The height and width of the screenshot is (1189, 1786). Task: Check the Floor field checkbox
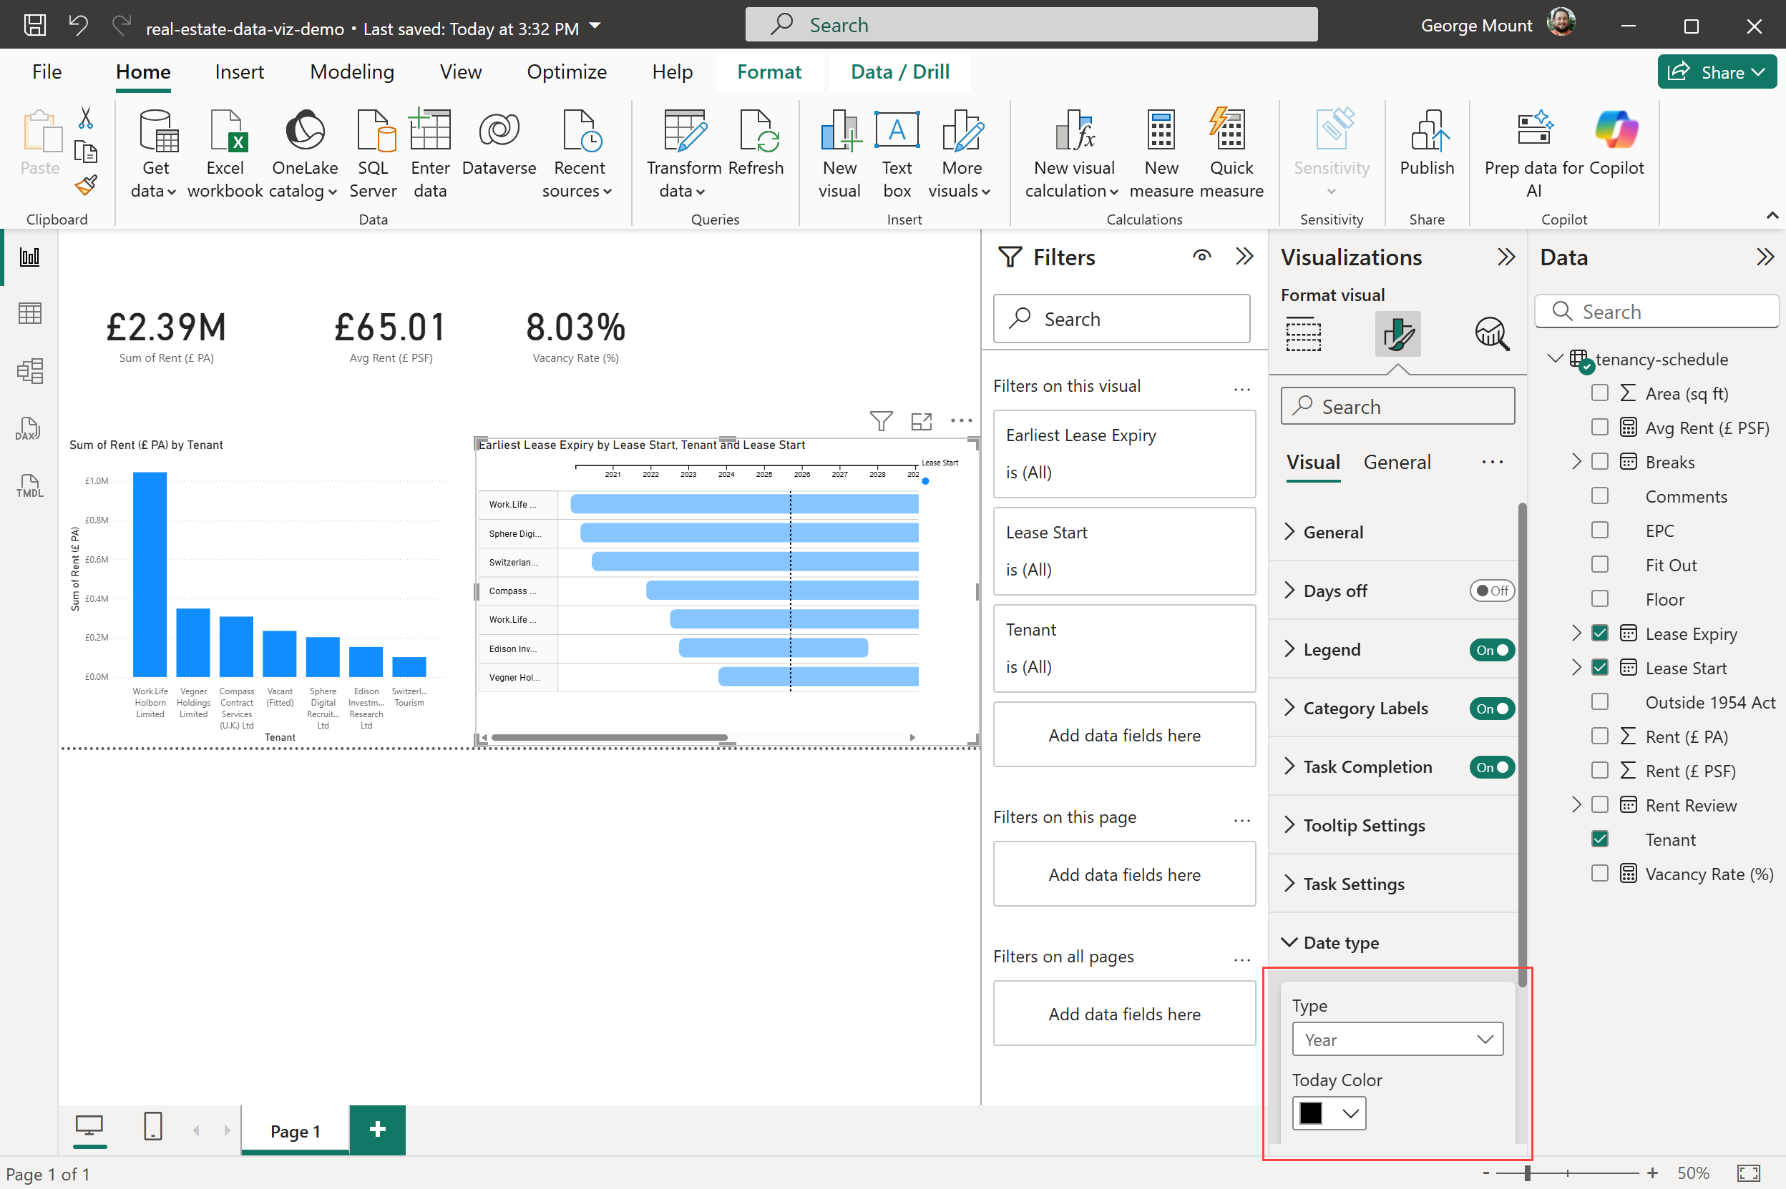click(x=1599, y=599)
